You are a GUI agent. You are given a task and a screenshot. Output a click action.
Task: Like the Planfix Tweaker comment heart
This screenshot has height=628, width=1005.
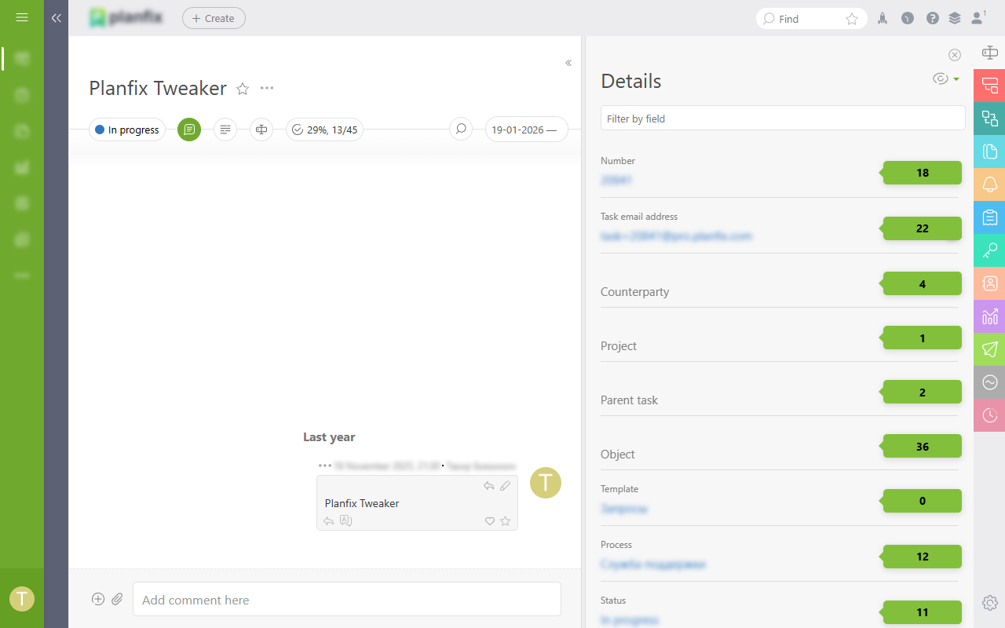(489, 520)
